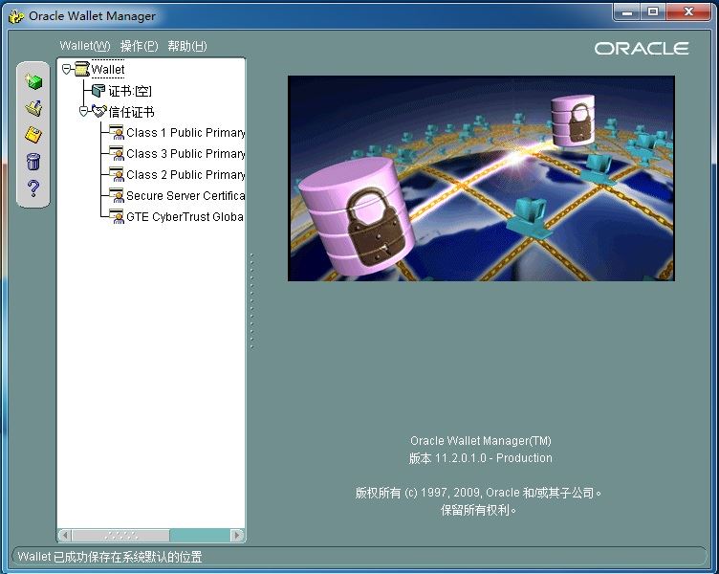
Task: Click the tree panel scroll right arrow
Action: click(x=237, y=535)
